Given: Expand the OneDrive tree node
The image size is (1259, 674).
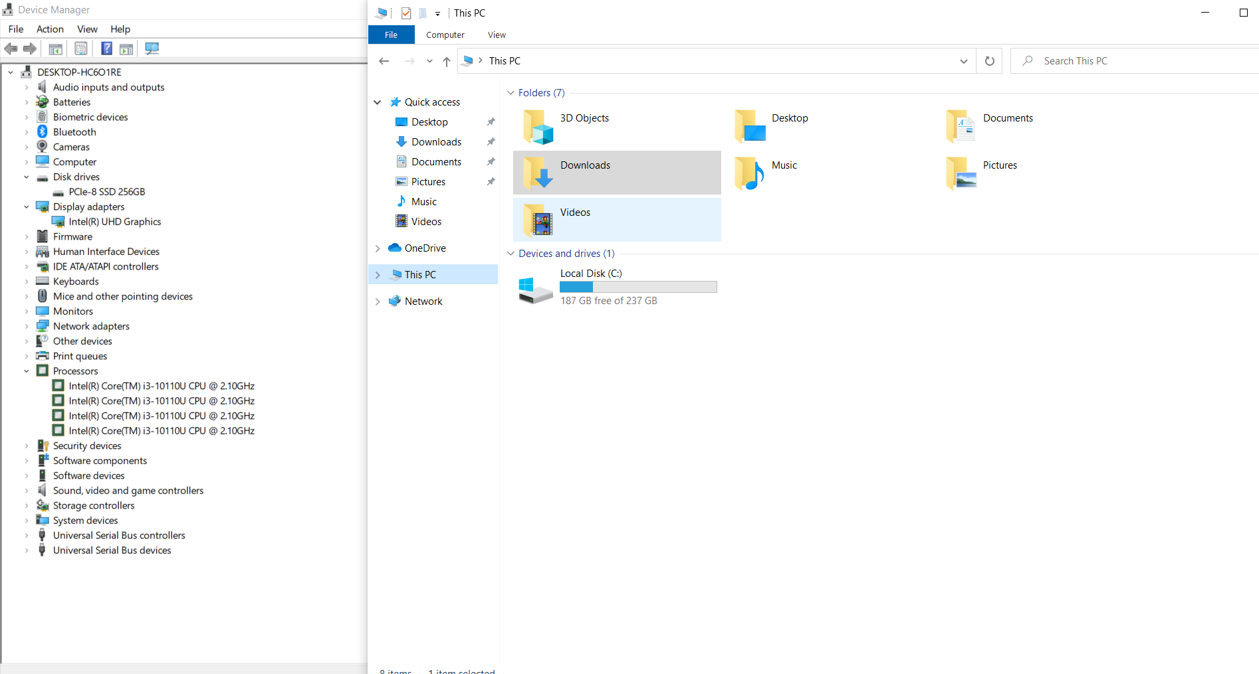Looking at the screenshot, I should click(378, 248).
